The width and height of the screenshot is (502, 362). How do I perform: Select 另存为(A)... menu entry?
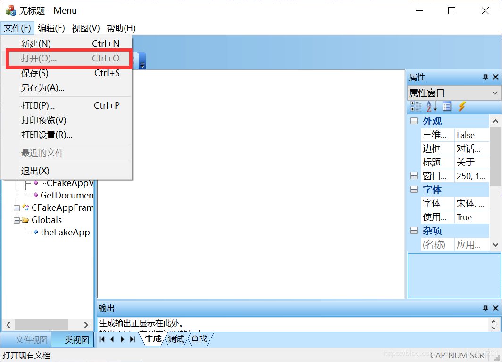pos(67,87)
